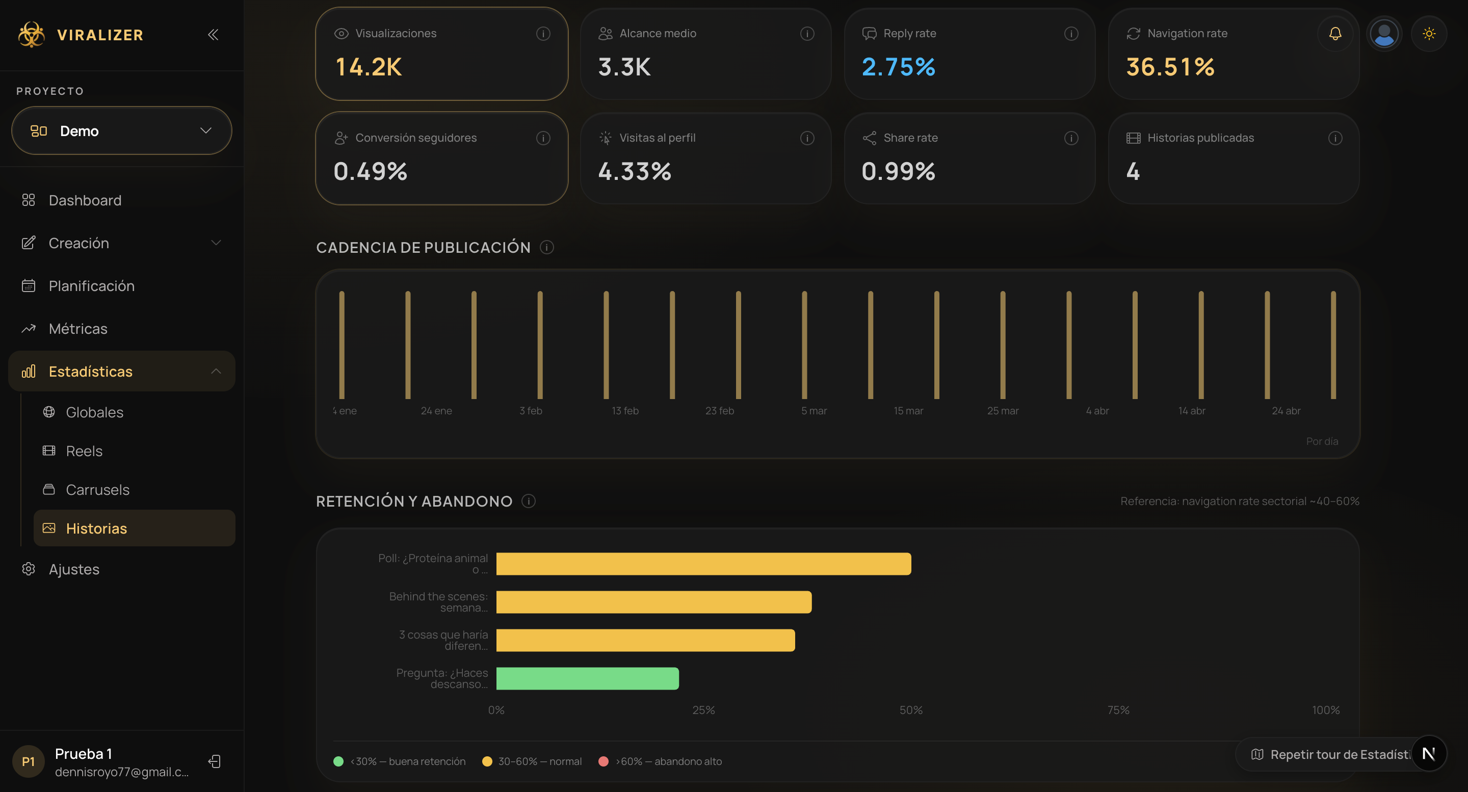Click the Alcance medio value 3.3K
Viewport: 1468px width, 792px height.
[x=624, y=67]
